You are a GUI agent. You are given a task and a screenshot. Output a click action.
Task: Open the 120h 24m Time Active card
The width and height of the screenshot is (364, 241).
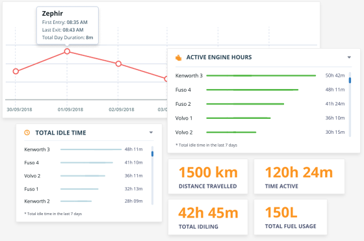299,177
